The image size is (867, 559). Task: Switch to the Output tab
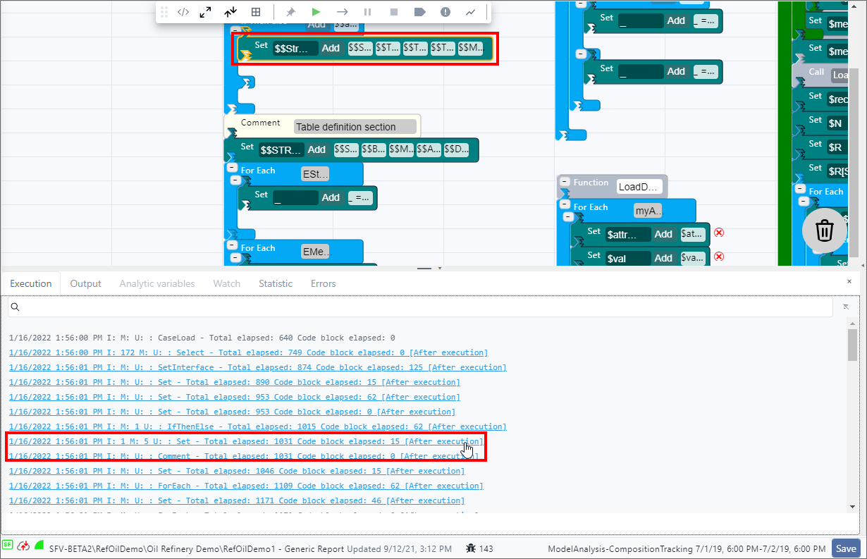(86, 283)
